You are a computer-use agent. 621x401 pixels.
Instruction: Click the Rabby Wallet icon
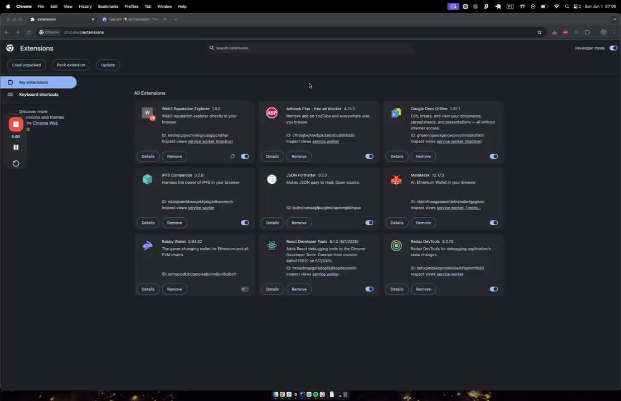[x=147, y=246]
